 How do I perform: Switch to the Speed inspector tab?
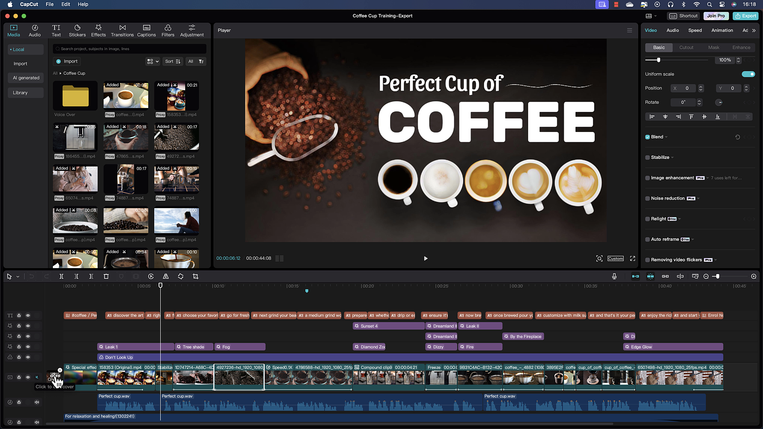pyautogui.click(x=695, y=31)
